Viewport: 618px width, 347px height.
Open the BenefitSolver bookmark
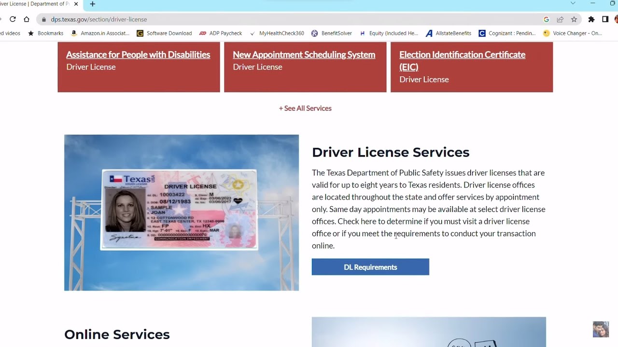pos(332,33)
